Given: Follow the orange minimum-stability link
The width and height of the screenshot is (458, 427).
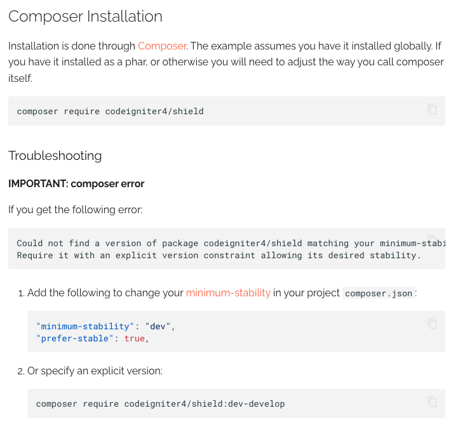Looking at the screenshot, I should tap(228, 292).
